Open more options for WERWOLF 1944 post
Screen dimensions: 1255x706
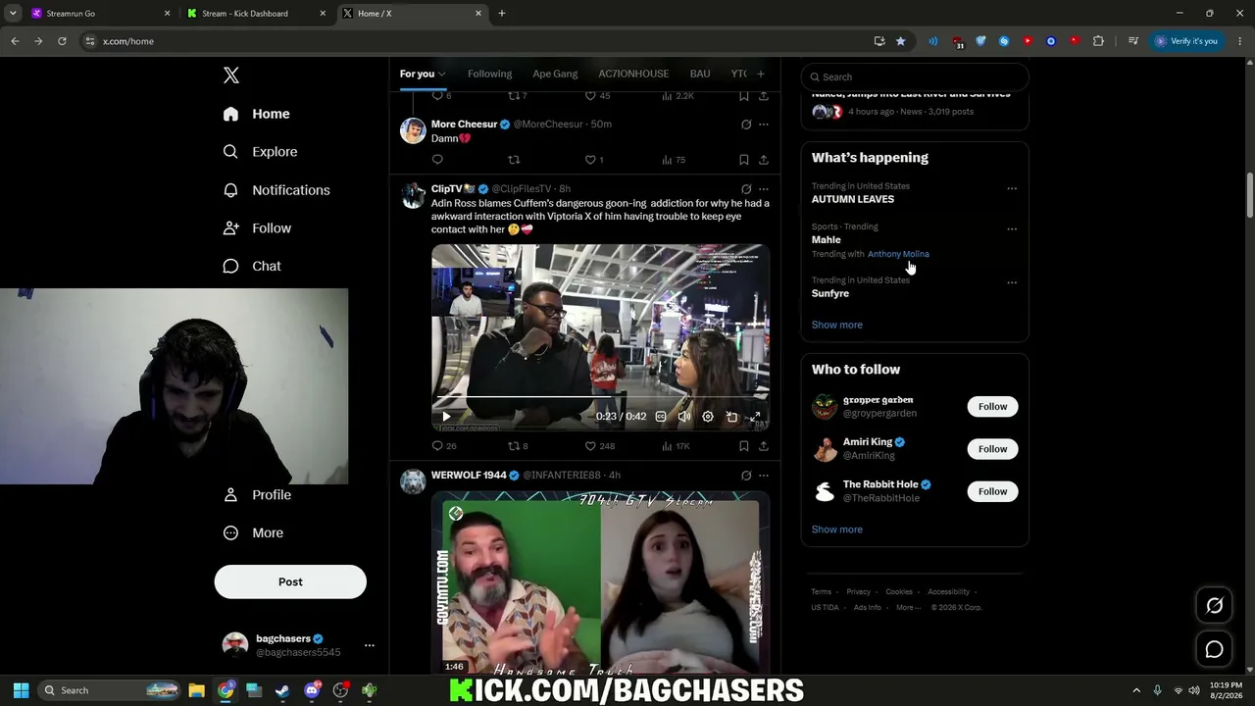[764, 476]
